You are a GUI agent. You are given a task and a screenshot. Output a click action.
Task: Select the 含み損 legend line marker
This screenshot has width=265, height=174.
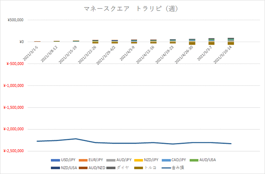tap(166, 168)
